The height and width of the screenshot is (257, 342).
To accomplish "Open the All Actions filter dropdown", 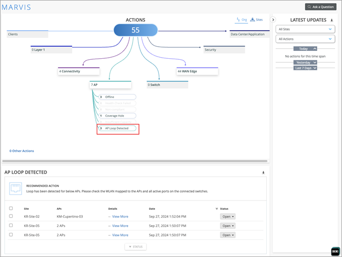I will tap(305, 39).
